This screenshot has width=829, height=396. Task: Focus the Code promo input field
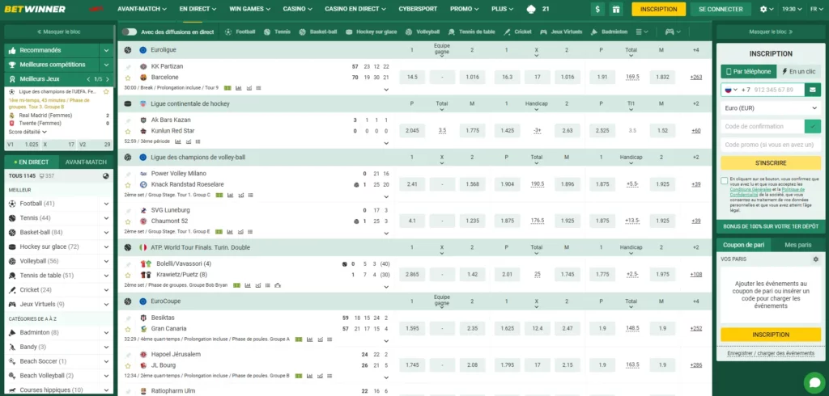point(771,145)
